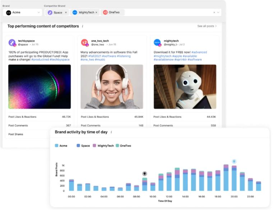Click the one_two_tech profile avatar
273x211 pixels.
[85, 42]
